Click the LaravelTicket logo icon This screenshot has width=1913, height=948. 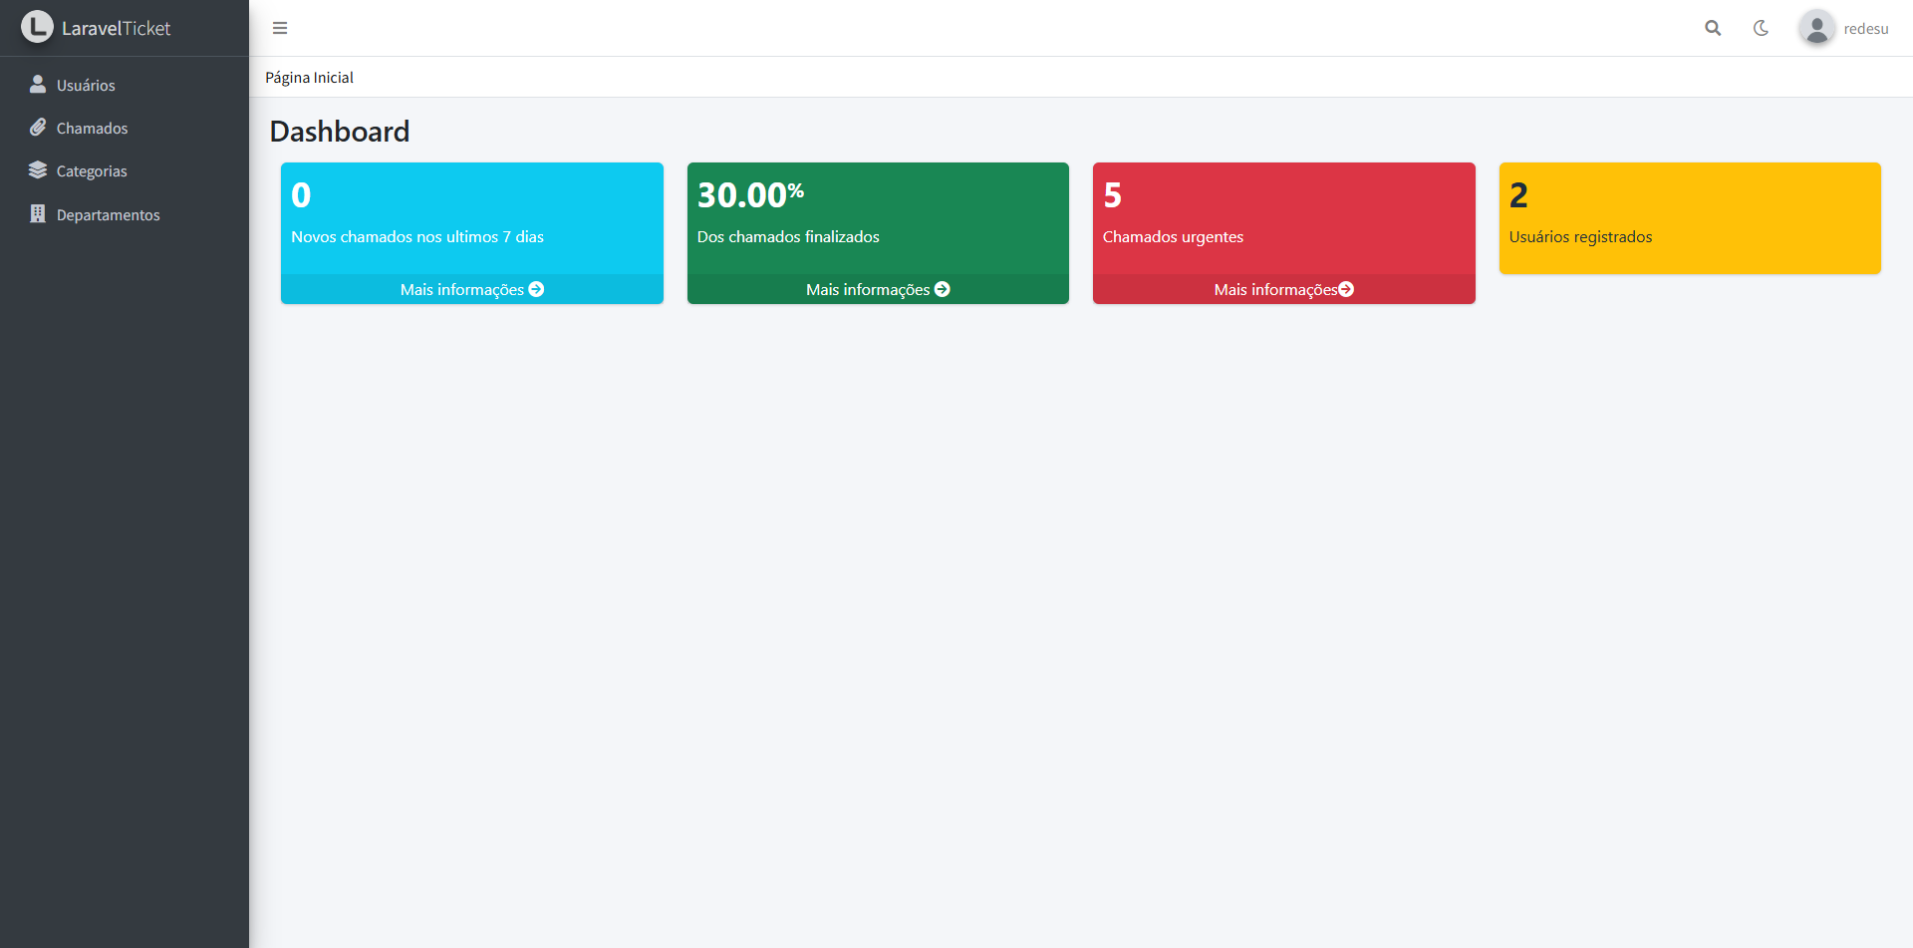pyautogui.click(x=37, y=27)
